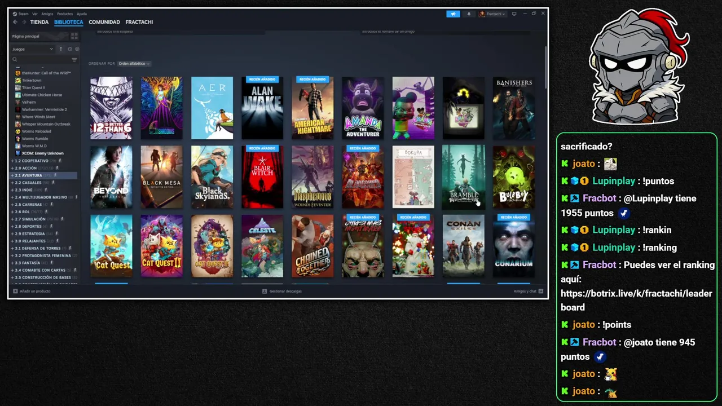
Task: Open the blue announcements megaphone button
Action: tap(453, 14)
